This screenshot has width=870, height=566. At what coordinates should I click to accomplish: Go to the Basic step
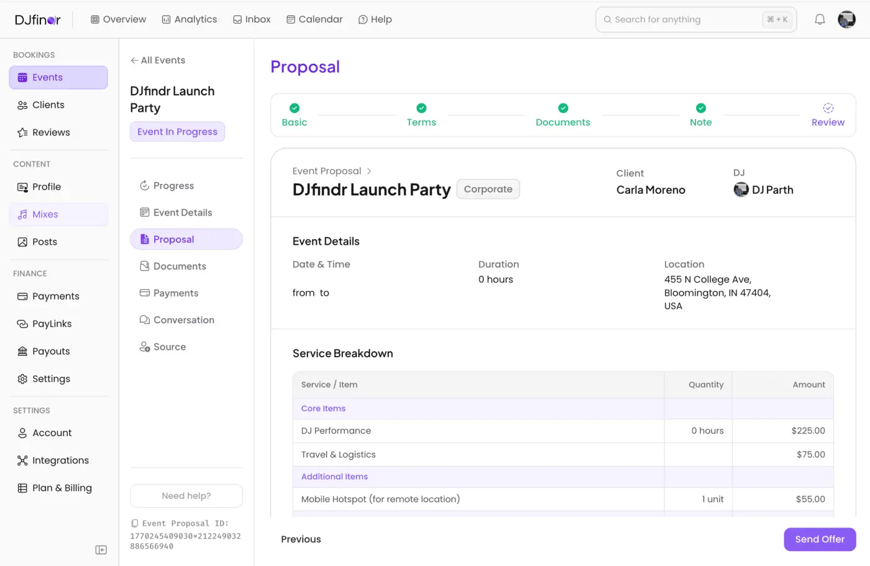[295, 115]
